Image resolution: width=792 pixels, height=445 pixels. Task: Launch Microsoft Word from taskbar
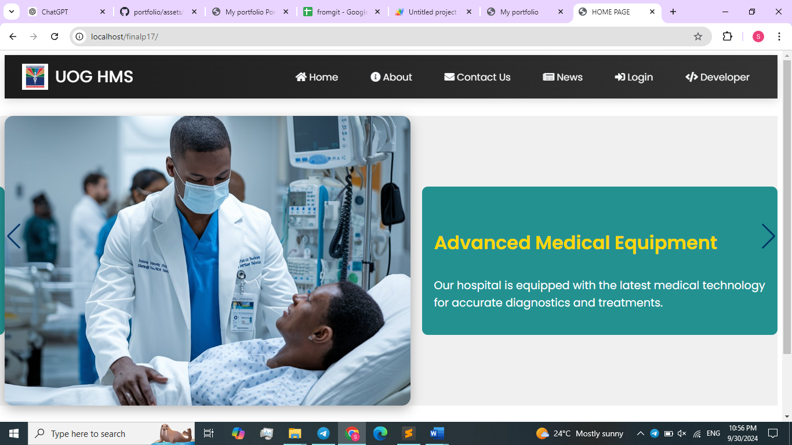(x=437, y=433)
